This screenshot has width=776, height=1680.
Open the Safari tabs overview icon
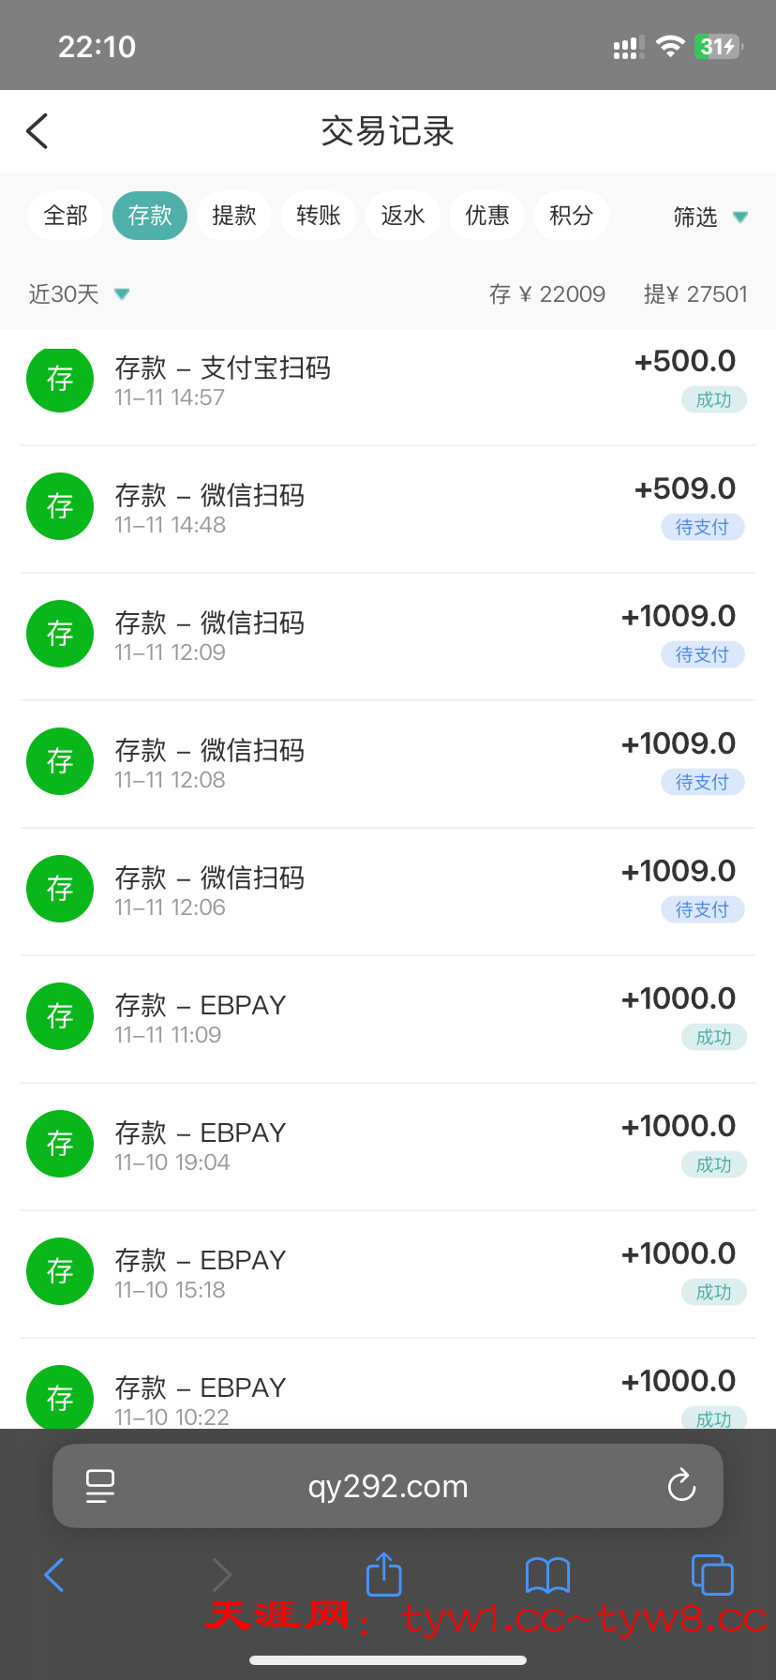[712, 1575]
